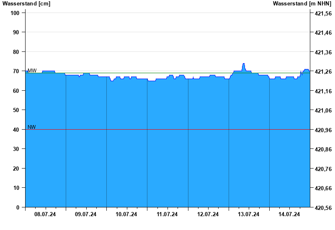Screen dimensions: 335x230
Task: Select the 10.07.24 date label
Action: [126, 215]
